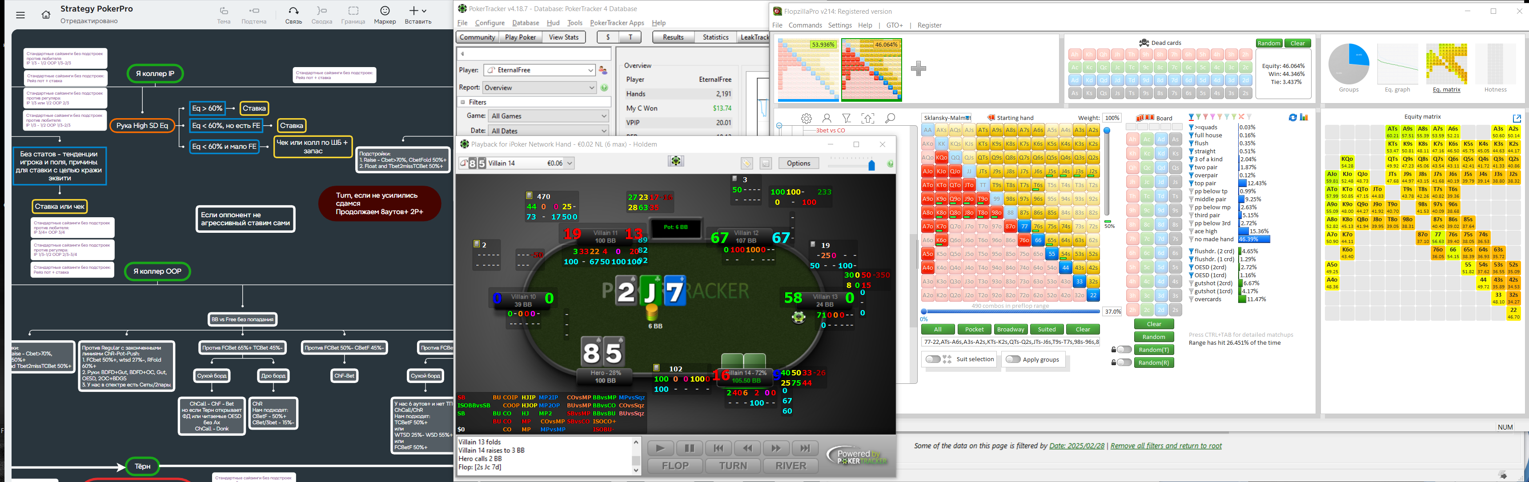Click the green help icon beside Report
The image size is (1529, 482).
coord(604,88)
